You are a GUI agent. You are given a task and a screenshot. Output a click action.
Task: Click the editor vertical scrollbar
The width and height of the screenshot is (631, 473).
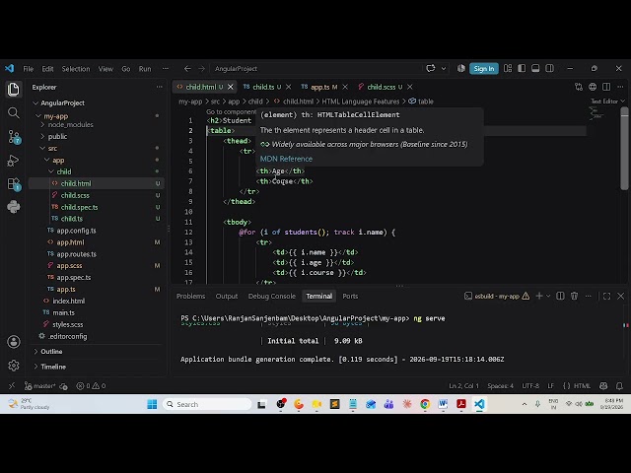point(624,149)
